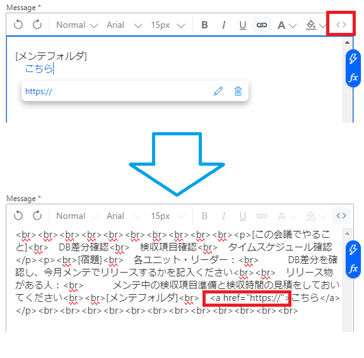Click the insert link icon in the top toolbar
This screenshot has width=364, height=358.
[262, 25]
